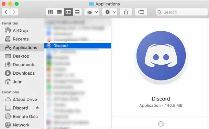Select the column view button

(68, 12)
